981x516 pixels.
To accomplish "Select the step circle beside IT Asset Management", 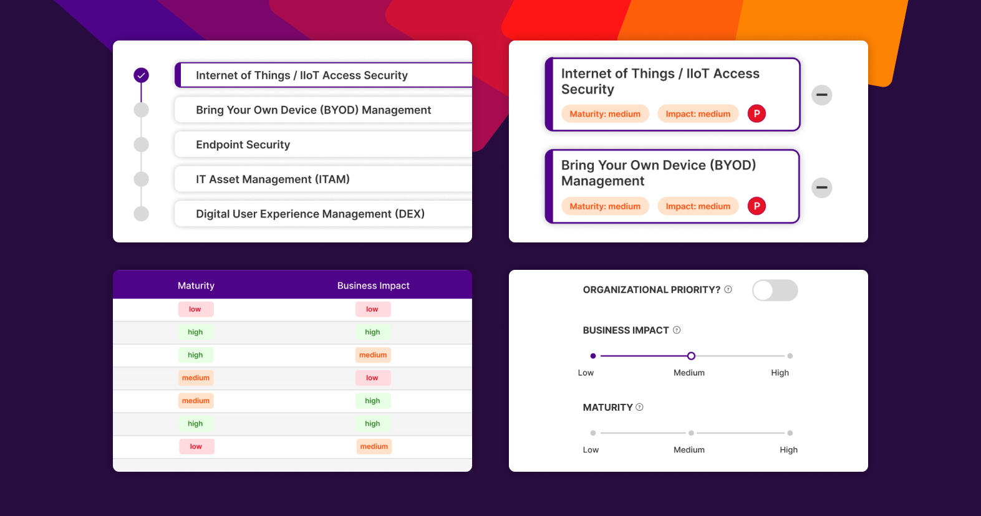I will pyautogui.click(x=142, y=179).
